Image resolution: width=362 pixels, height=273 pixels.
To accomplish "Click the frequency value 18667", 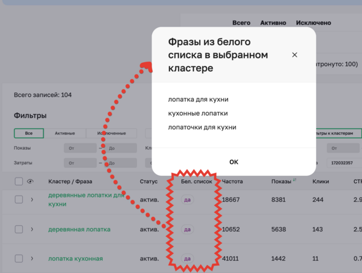I will click(x=230, y=199).
